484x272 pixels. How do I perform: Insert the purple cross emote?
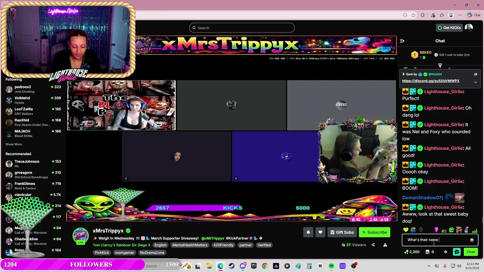click(421, 230)
